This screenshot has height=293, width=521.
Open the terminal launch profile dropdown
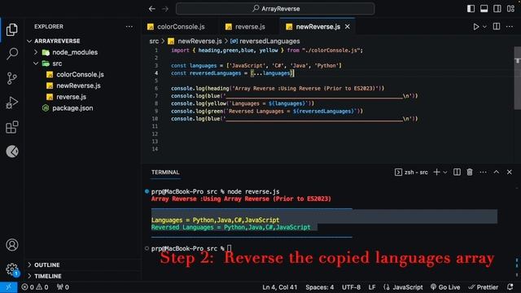pyautogui.click(x=445, y=172)
